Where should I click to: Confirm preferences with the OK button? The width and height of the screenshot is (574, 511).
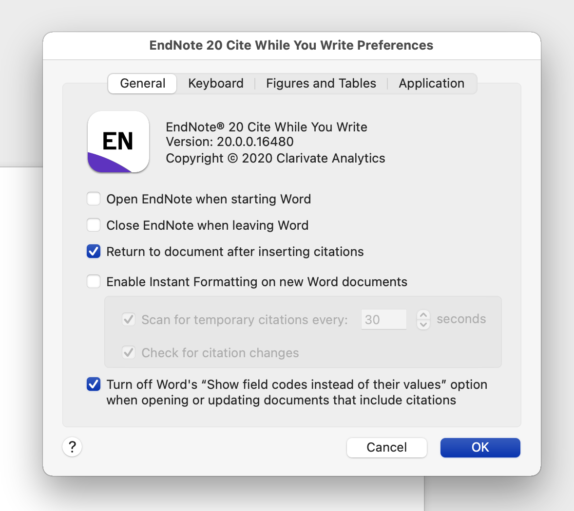point(480,447)
